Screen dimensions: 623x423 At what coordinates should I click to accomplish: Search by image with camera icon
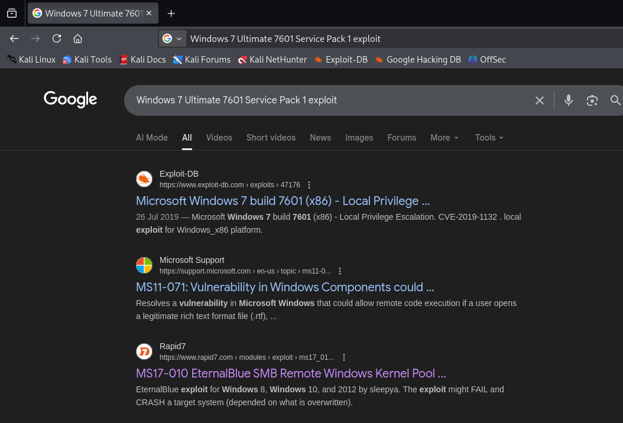tap(592, 100)
